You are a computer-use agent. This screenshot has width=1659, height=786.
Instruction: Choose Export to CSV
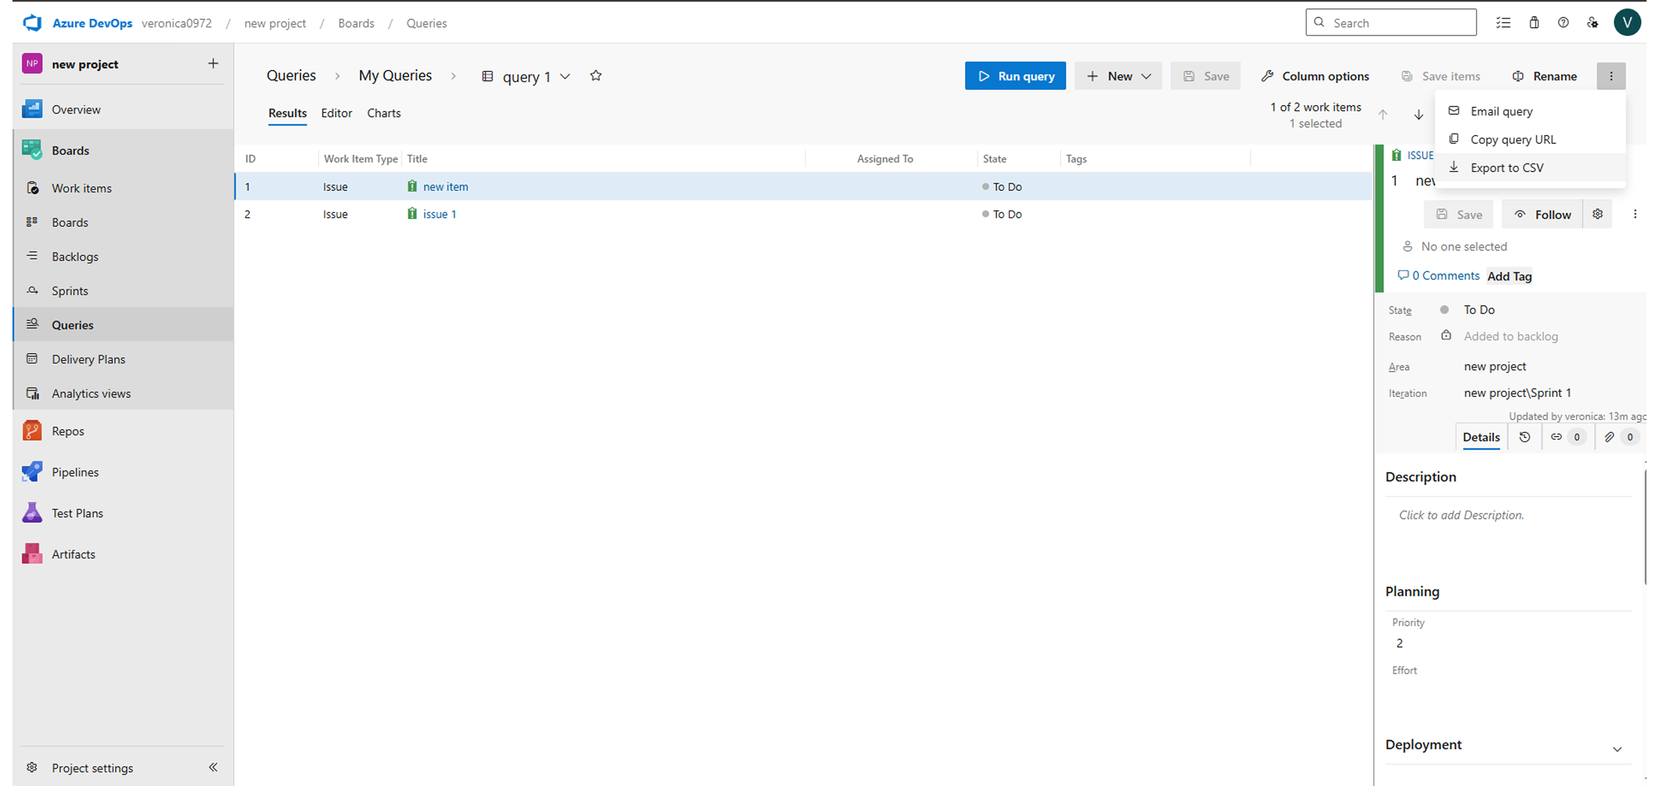1530,167
